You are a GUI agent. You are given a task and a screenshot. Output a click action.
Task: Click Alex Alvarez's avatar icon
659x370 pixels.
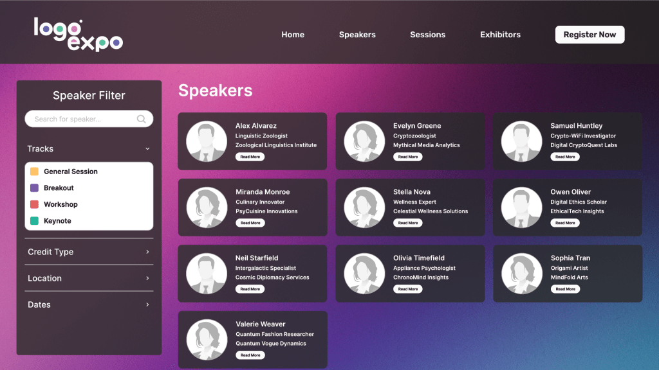(x=207, y=141)
